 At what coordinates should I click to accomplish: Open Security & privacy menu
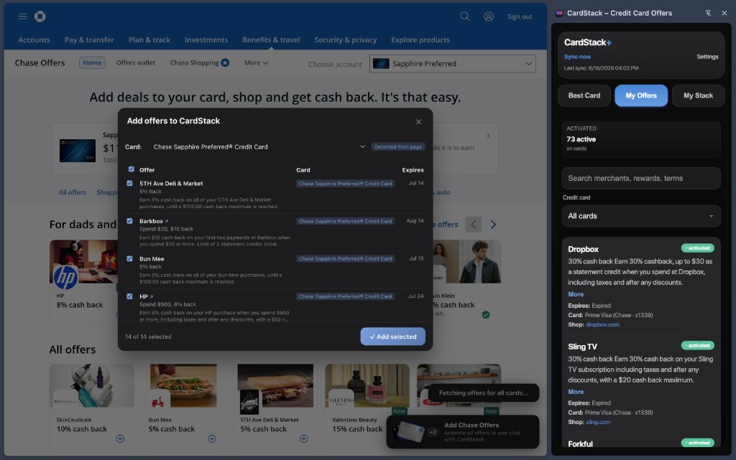[x=346, y=39]
